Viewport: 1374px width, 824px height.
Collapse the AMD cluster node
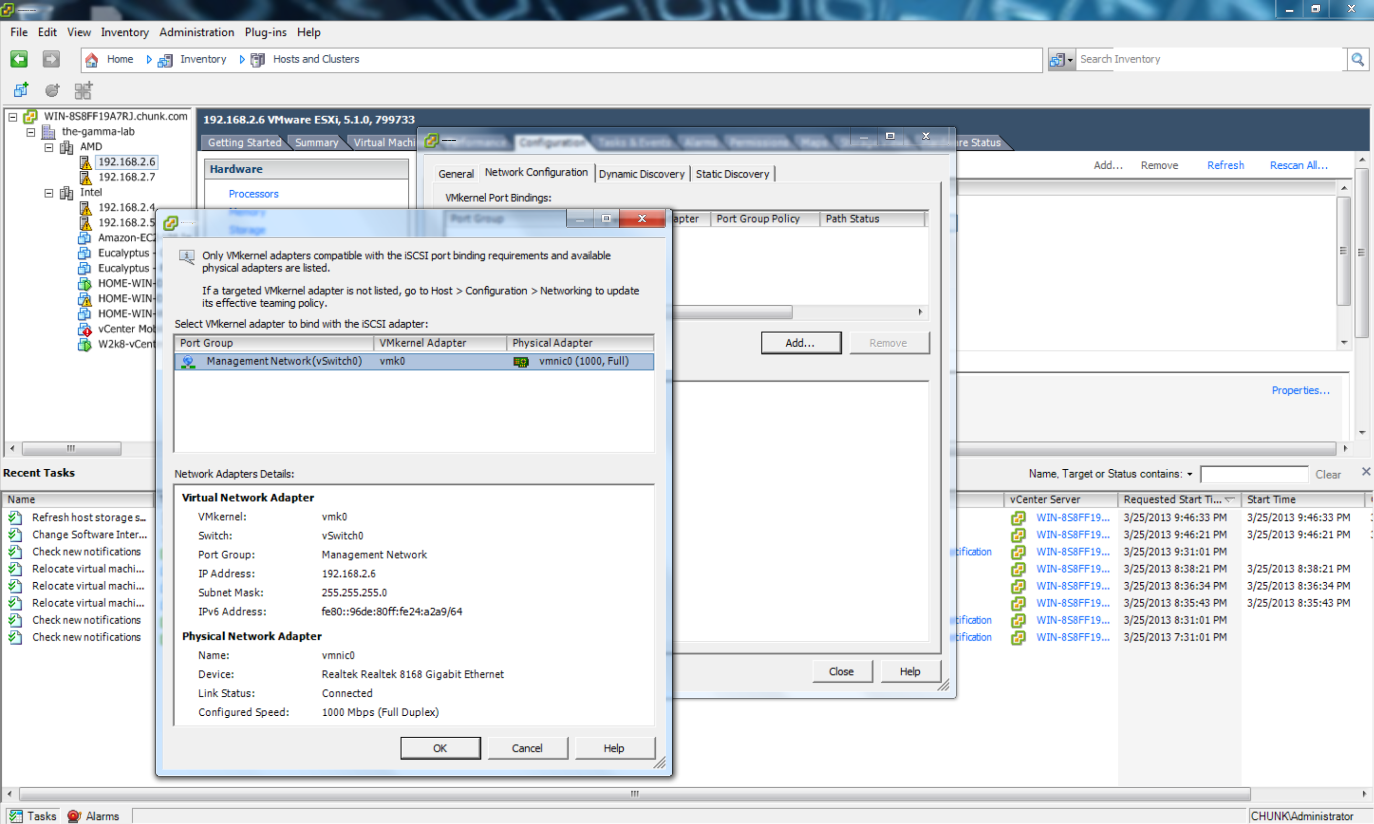pyautogui.click(x=49, y=147)
